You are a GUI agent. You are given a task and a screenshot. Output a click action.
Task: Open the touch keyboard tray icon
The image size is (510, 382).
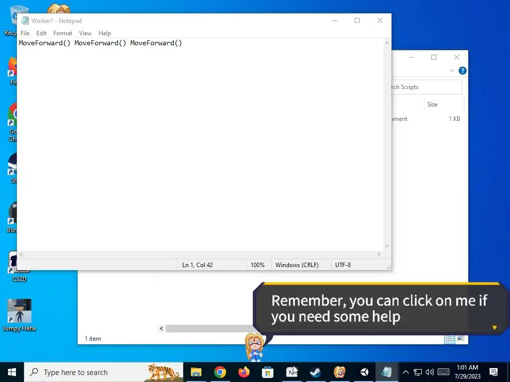pyautogui.click(x=443, y=372)
